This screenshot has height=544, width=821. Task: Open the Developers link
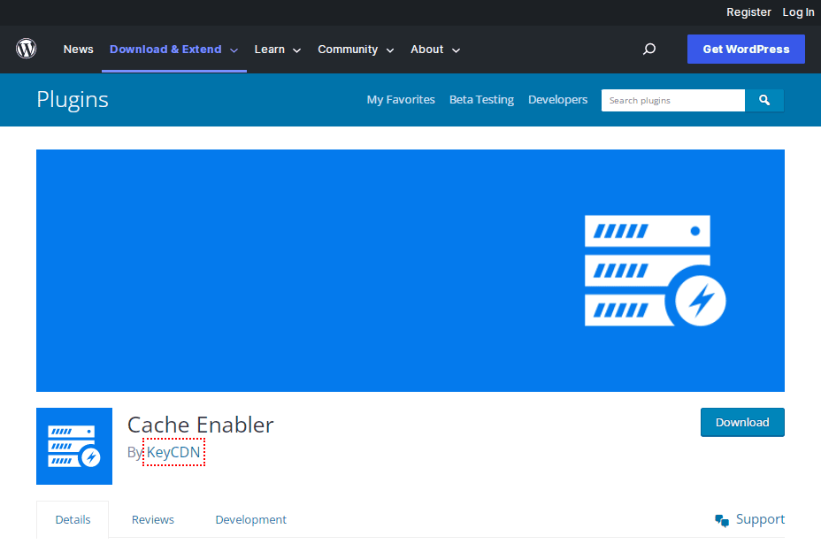pos(557,99)
